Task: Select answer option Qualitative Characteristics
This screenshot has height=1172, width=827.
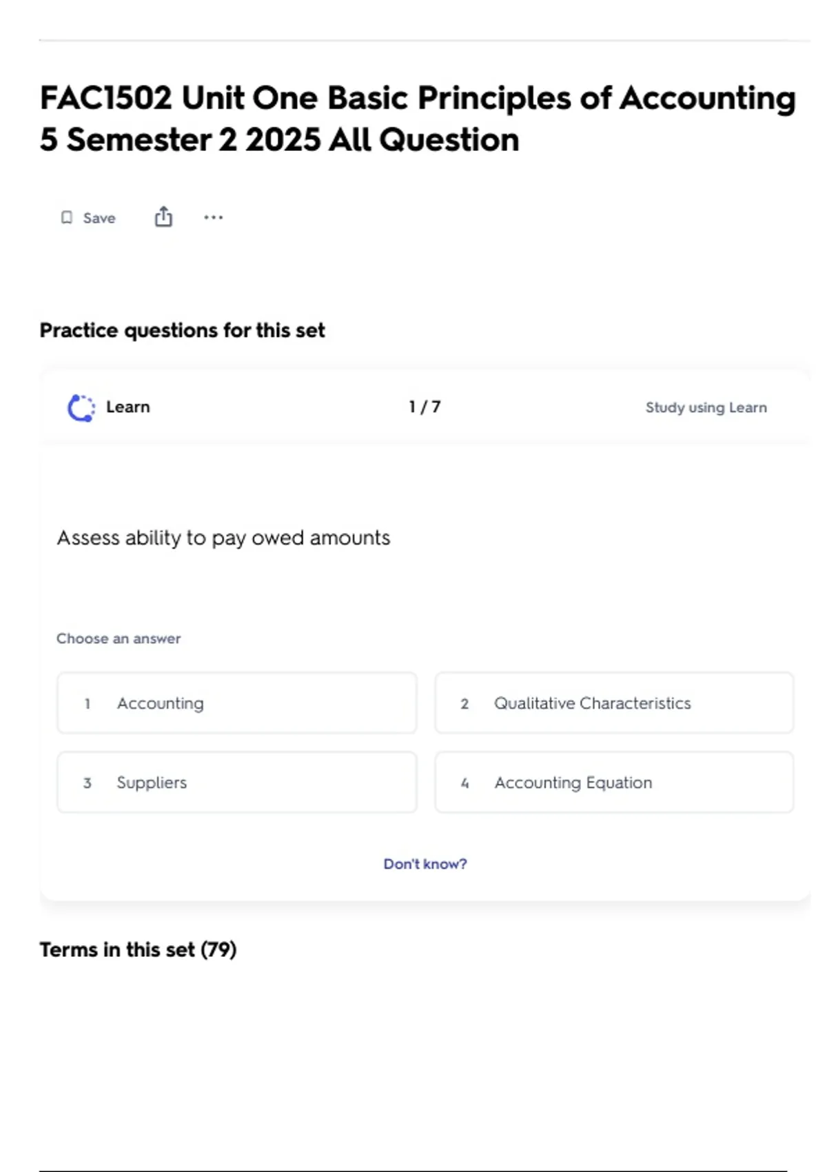Action: point(613,703)
